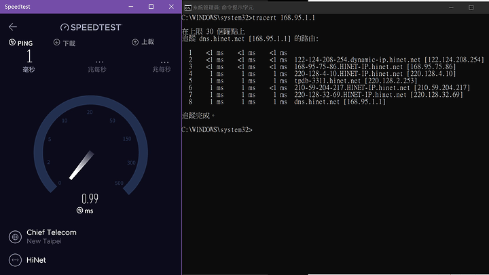This screenshot has height=275, width=489.
Task: Click the 20 mark on gauge
Action: pos(90,112)
